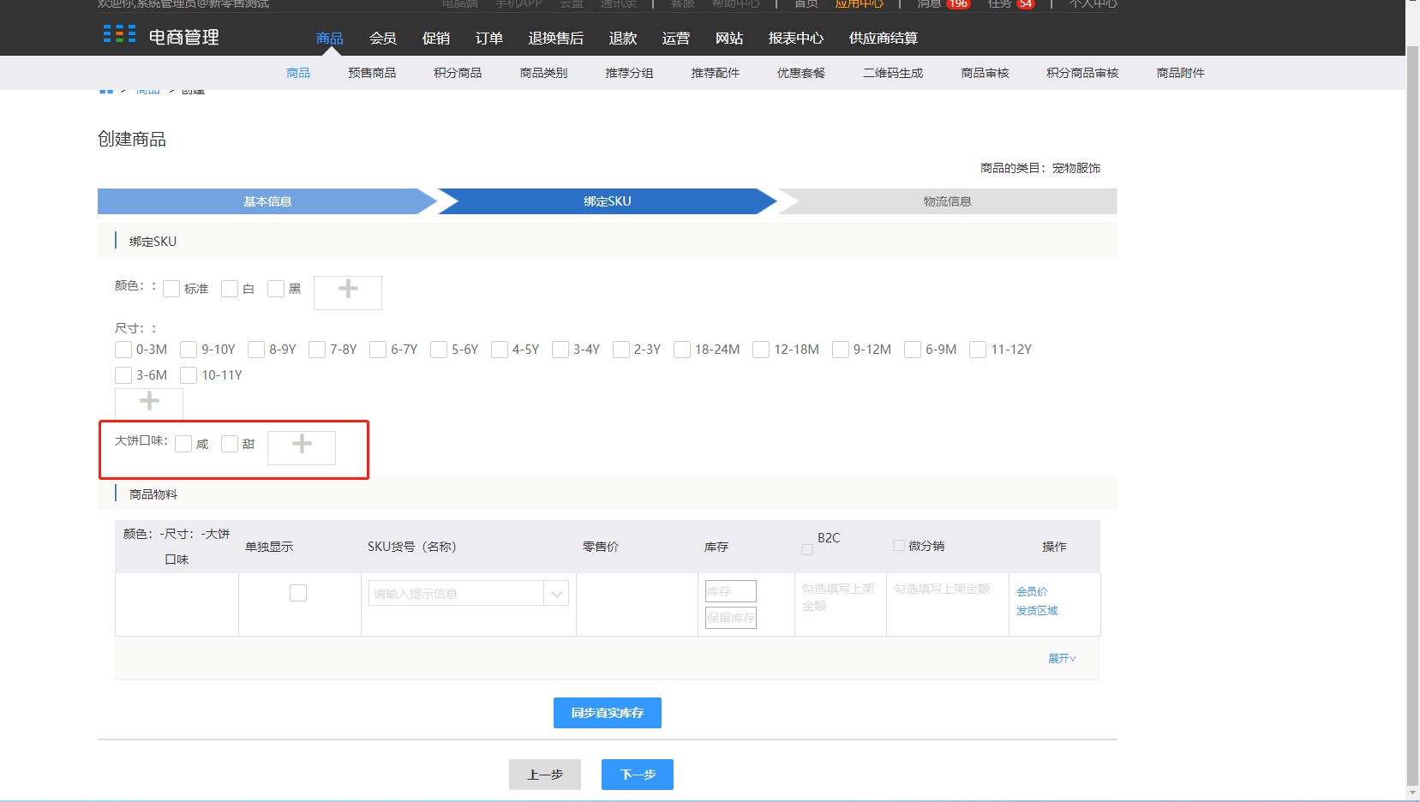Add a new 尺寸 option with the plus box

click(x=149, y=404)
